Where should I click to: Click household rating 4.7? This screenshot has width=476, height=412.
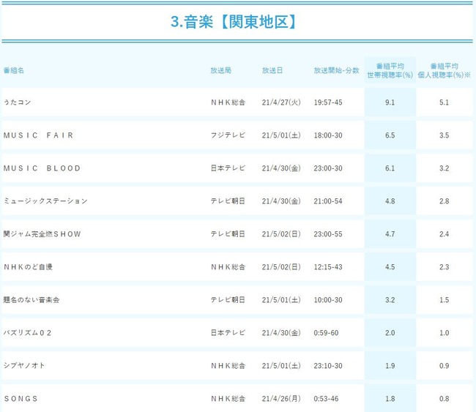point(390,234)
